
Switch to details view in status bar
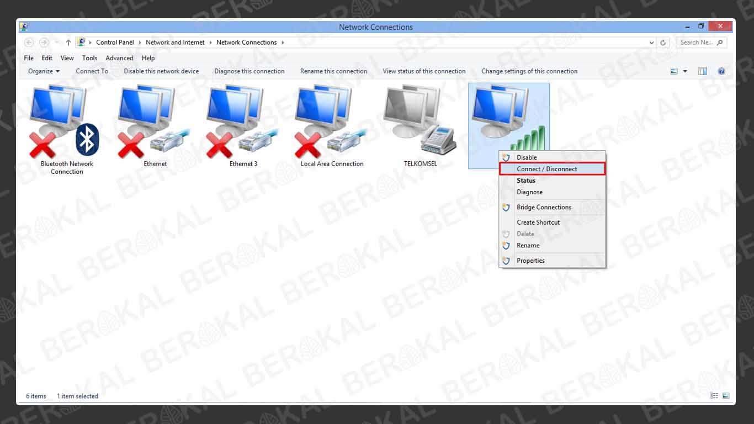(714, 396)
